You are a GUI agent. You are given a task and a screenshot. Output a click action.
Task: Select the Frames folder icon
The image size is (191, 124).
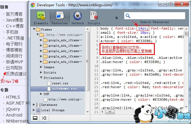[x=38, y=30]
